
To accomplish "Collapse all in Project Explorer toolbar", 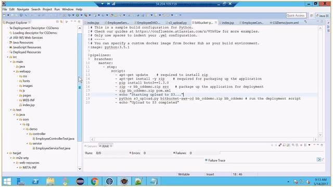I will coord(57,22).
